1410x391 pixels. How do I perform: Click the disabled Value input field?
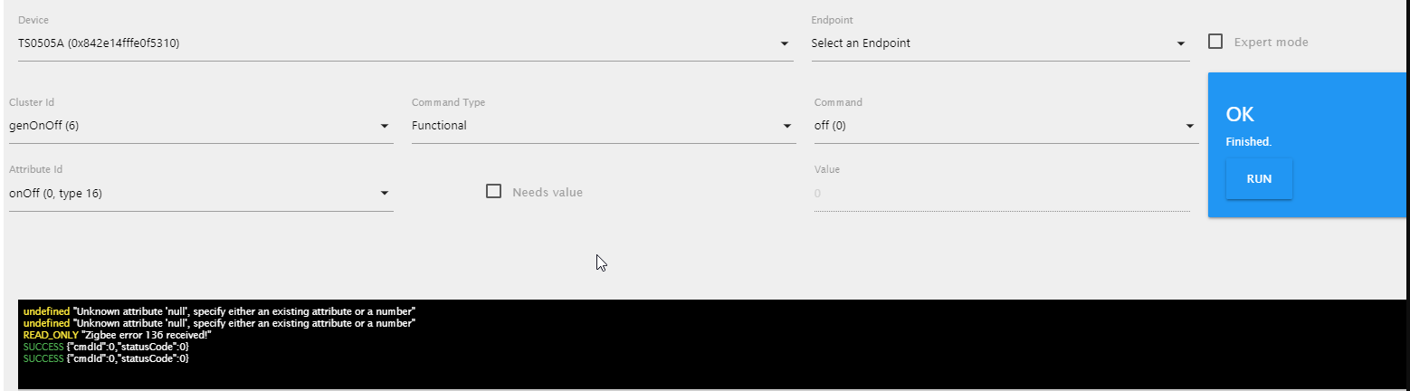[1002, 193]
